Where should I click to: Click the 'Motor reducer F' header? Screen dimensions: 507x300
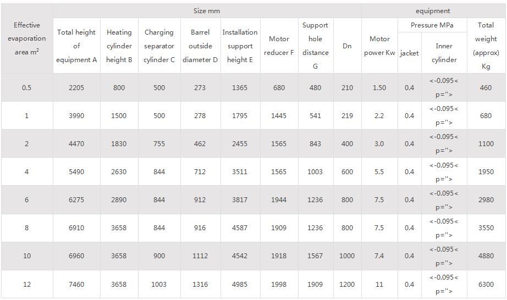click(x=279, y=46)
